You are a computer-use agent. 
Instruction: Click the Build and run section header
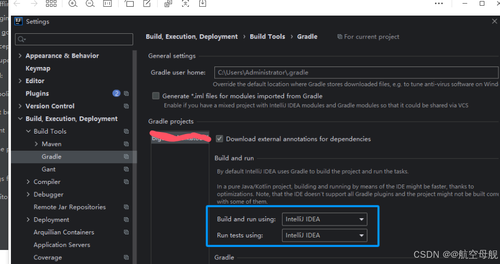pyautogui.click(x=234, y=158)
